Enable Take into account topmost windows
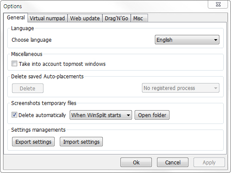This screenshot has height=173, width=231. point(14,64)
